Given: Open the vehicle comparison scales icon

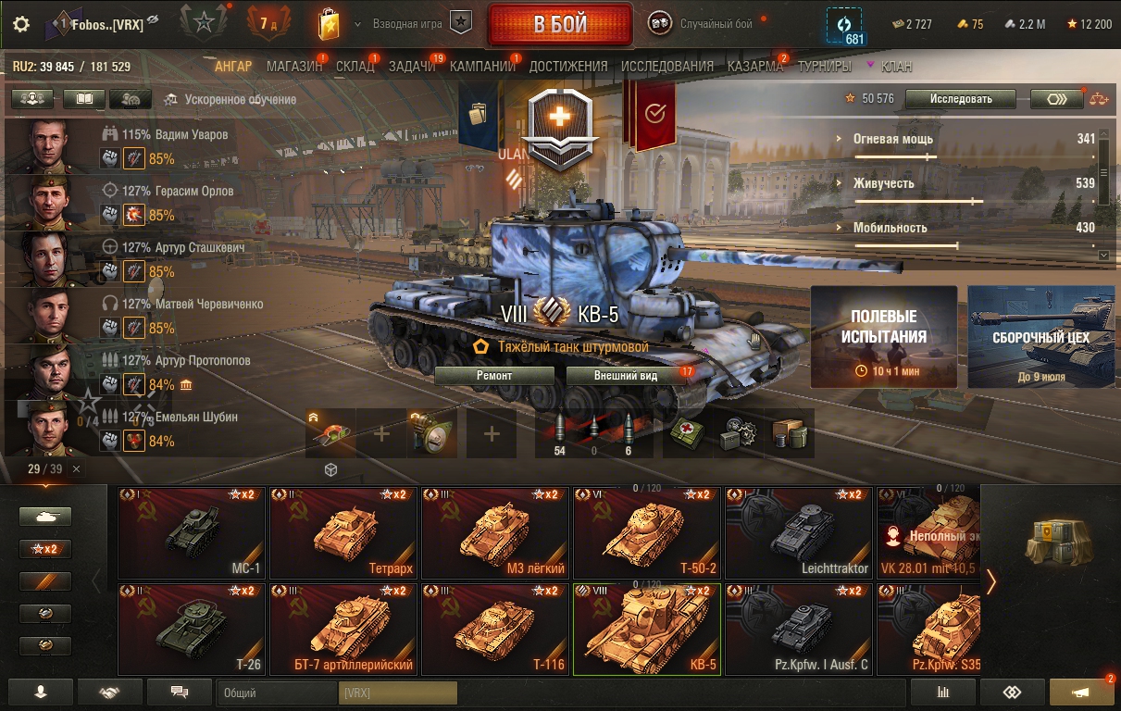Looking at the screenshot, I should point(1099,99).
